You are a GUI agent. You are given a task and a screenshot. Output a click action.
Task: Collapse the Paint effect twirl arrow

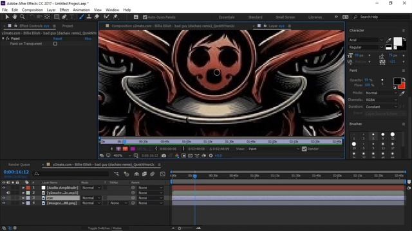tap(3, 38)
